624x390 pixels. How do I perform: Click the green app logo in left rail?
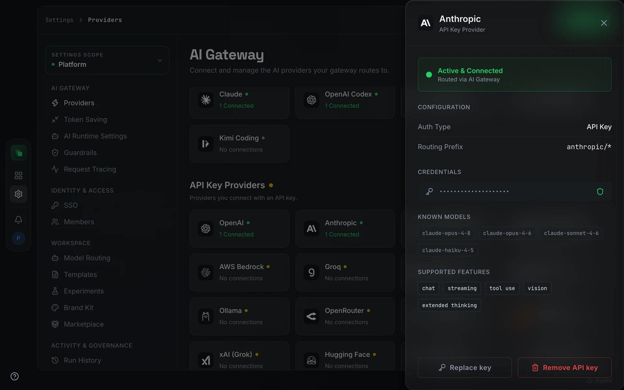click(x=19, y=153)
